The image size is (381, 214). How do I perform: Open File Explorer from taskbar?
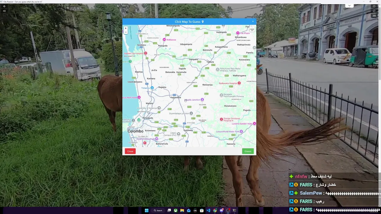tap(182, 210)
